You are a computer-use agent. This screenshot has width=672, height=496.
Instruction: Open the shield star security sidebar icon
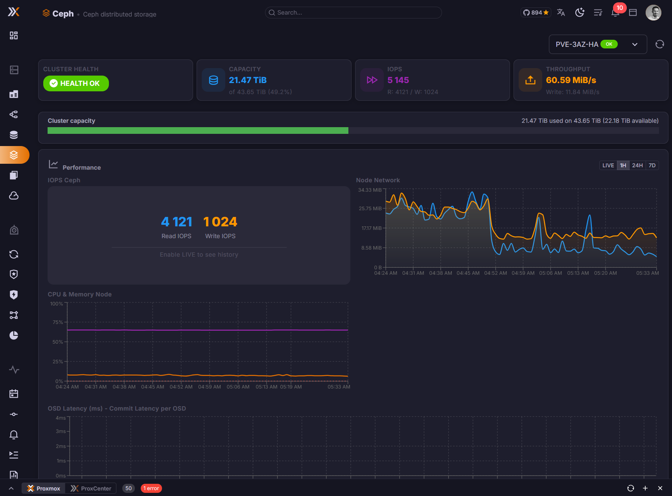[x=14, y=274]
